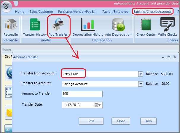
Task: Open the Check Center icon
Action: click(x=146, y=26)
